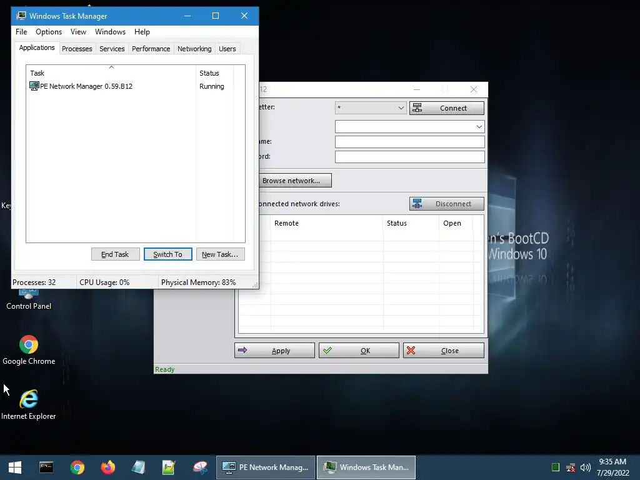Open the Internet Explorer desktop icon

coord(29,404)
